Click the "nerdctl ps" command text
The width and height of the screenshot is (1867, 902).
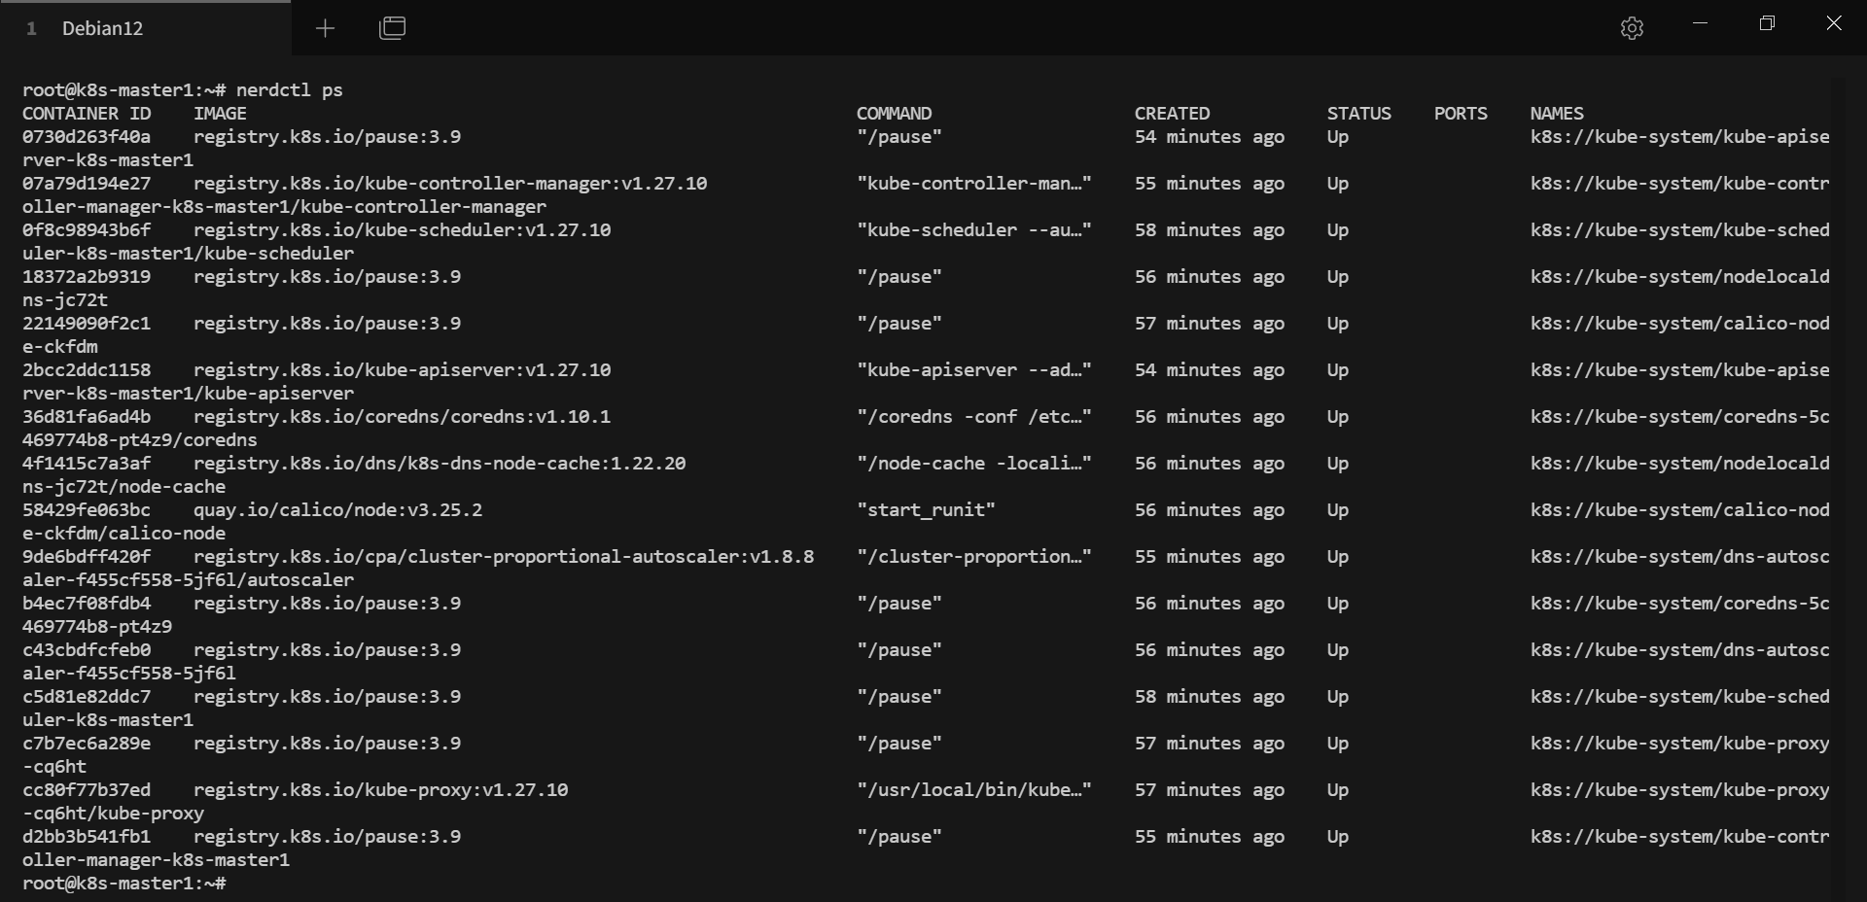click(289, 90)
